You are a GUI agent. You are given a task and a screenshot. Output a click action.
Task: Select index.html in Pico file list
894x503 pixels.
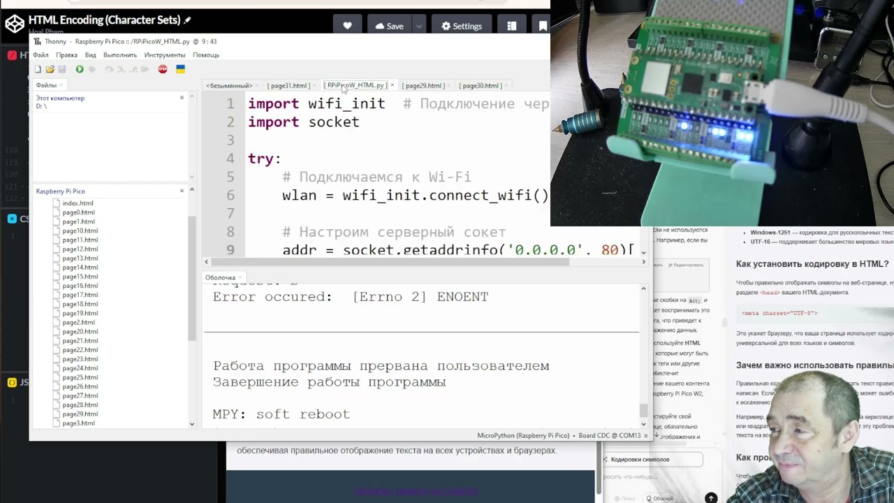point(78,203)
